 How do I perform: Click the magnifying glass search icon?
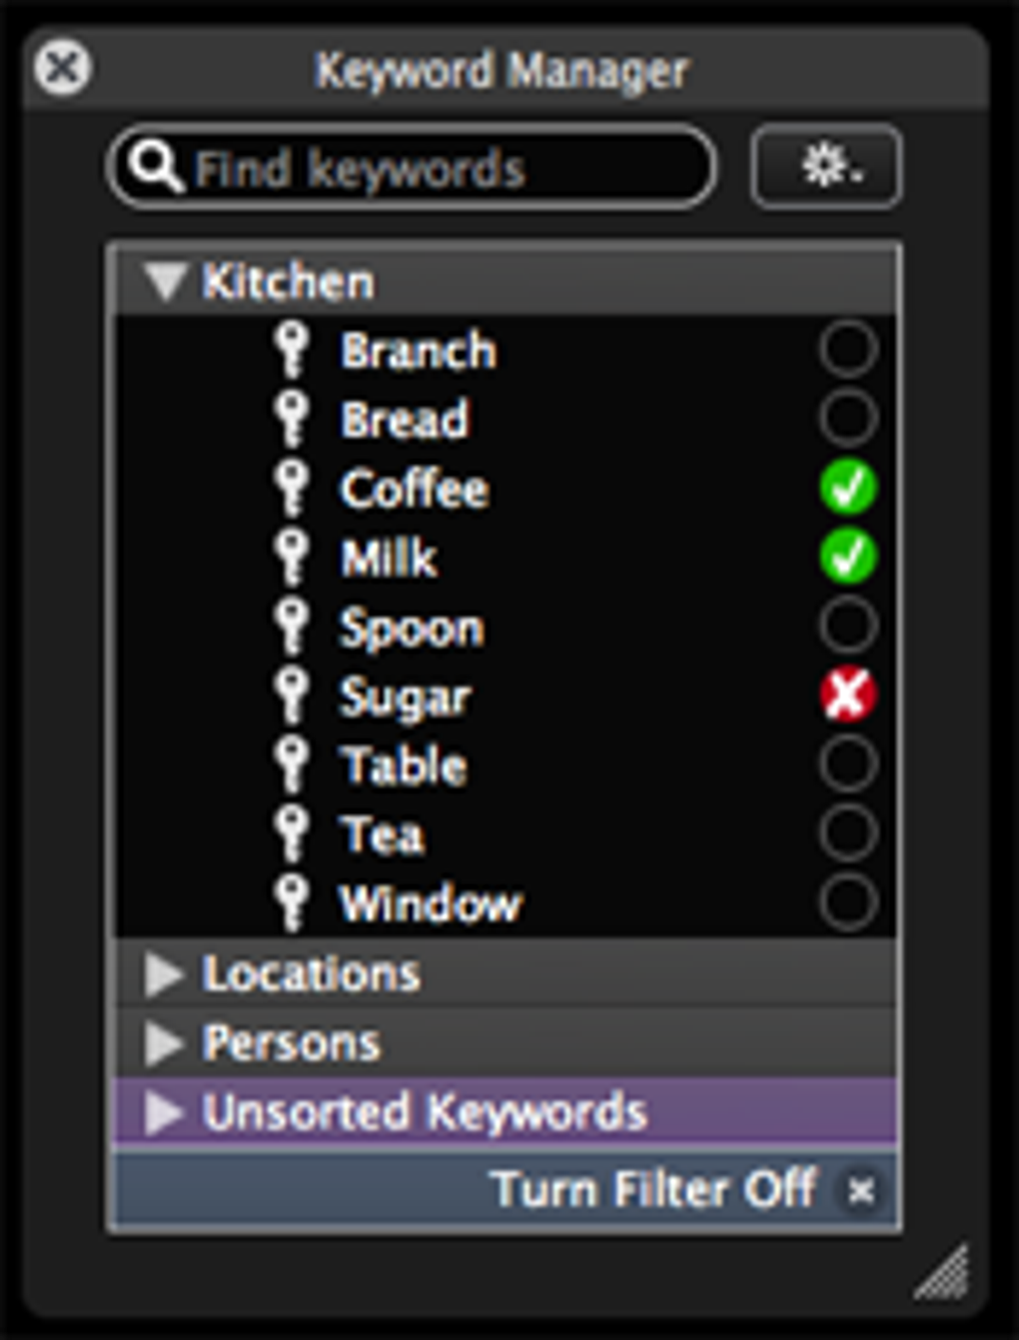(x=156, y=167)
